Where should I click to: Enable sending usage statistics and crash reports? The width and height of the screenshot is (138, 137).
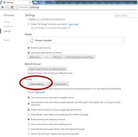[x=29, y=129]
